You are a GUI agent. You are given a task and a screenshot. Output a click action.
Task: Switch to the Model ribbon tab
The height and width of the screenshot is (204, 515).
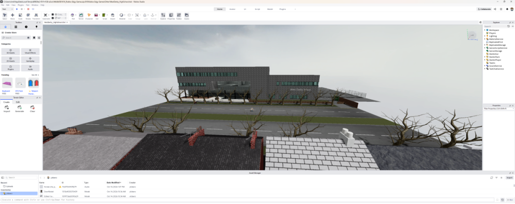[270, 9]
